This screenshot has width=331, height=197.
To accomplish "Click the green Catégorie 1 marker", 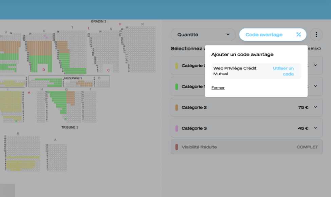I will pyautogui.click(x=177, y=87).
